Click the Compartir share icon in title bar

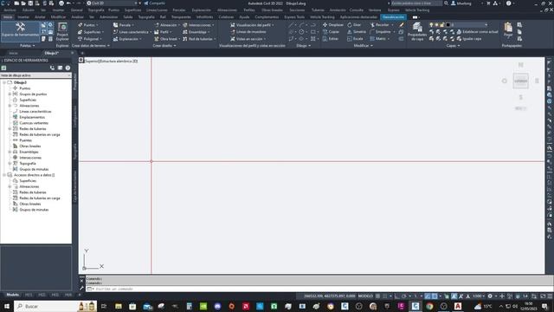click(154, 3)
